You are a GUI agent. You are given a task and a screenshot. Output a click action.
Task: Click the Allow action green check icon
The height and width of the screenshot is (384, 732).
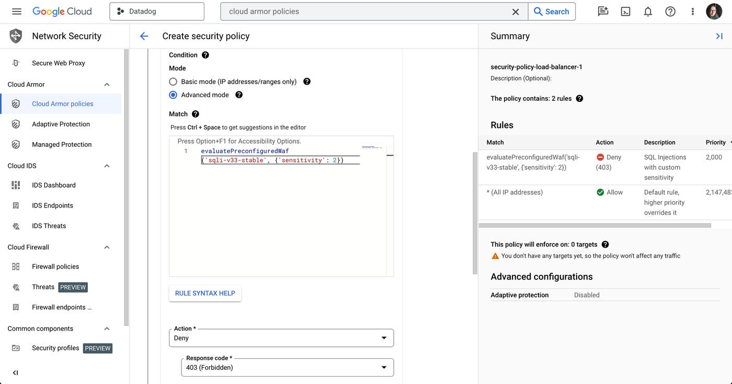pyautogui.click(x=600, y=192)
